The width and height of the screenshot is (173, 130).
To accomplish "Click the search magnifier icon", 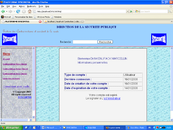I will pyautogui.click(x=170, y=11).
